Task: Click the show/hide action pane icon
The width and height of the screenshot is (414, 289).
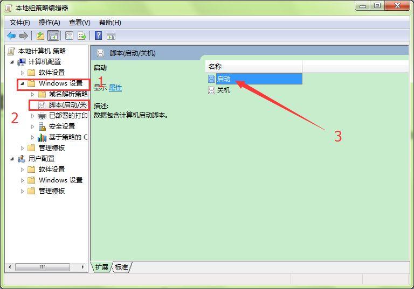Action: [111, 36]
